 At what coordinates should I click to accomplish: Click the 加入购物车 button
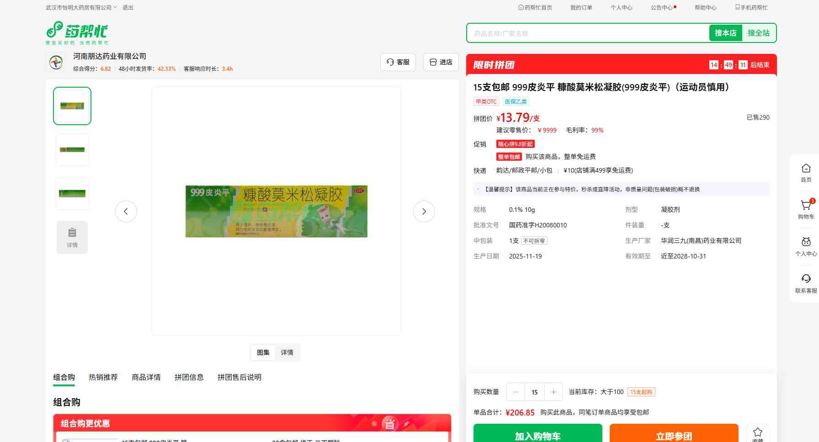click(x=537, y=435)
